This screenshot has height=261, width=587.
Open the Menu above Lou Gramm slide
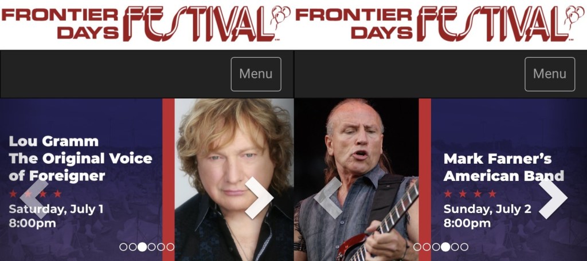tap(256, 74)
